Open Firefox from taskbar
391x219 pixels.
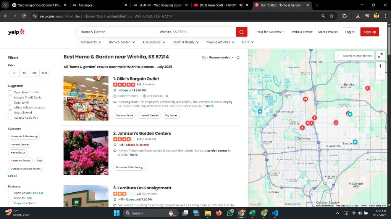click(219, 213)
